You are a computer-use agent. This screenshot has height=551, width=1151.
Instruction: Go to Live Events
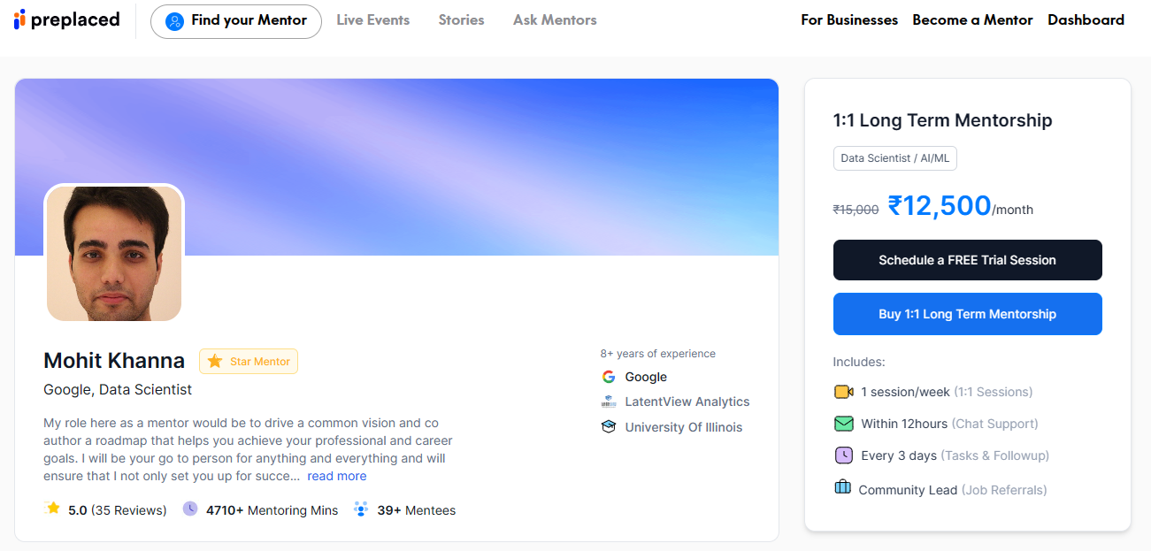pos(373,19)
